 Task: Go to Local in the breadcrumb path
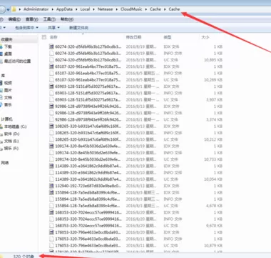(x=85, y=9)
